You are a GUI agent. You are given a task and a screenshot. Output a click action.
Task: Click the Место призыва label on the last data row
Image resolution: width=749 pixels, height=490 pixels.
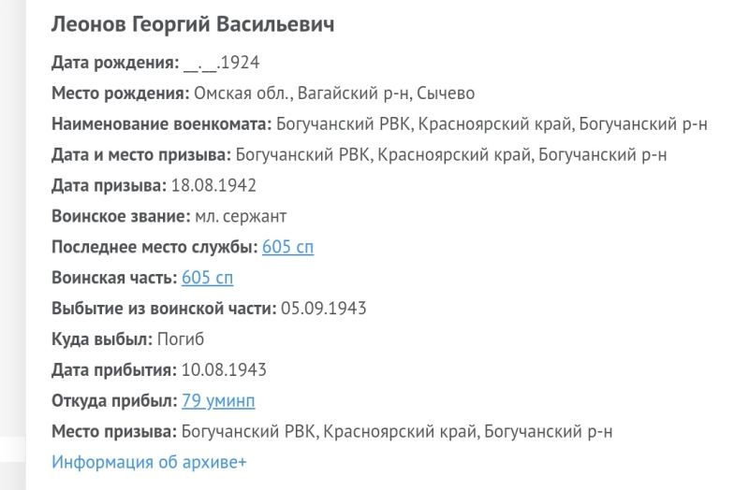[114, 431]
